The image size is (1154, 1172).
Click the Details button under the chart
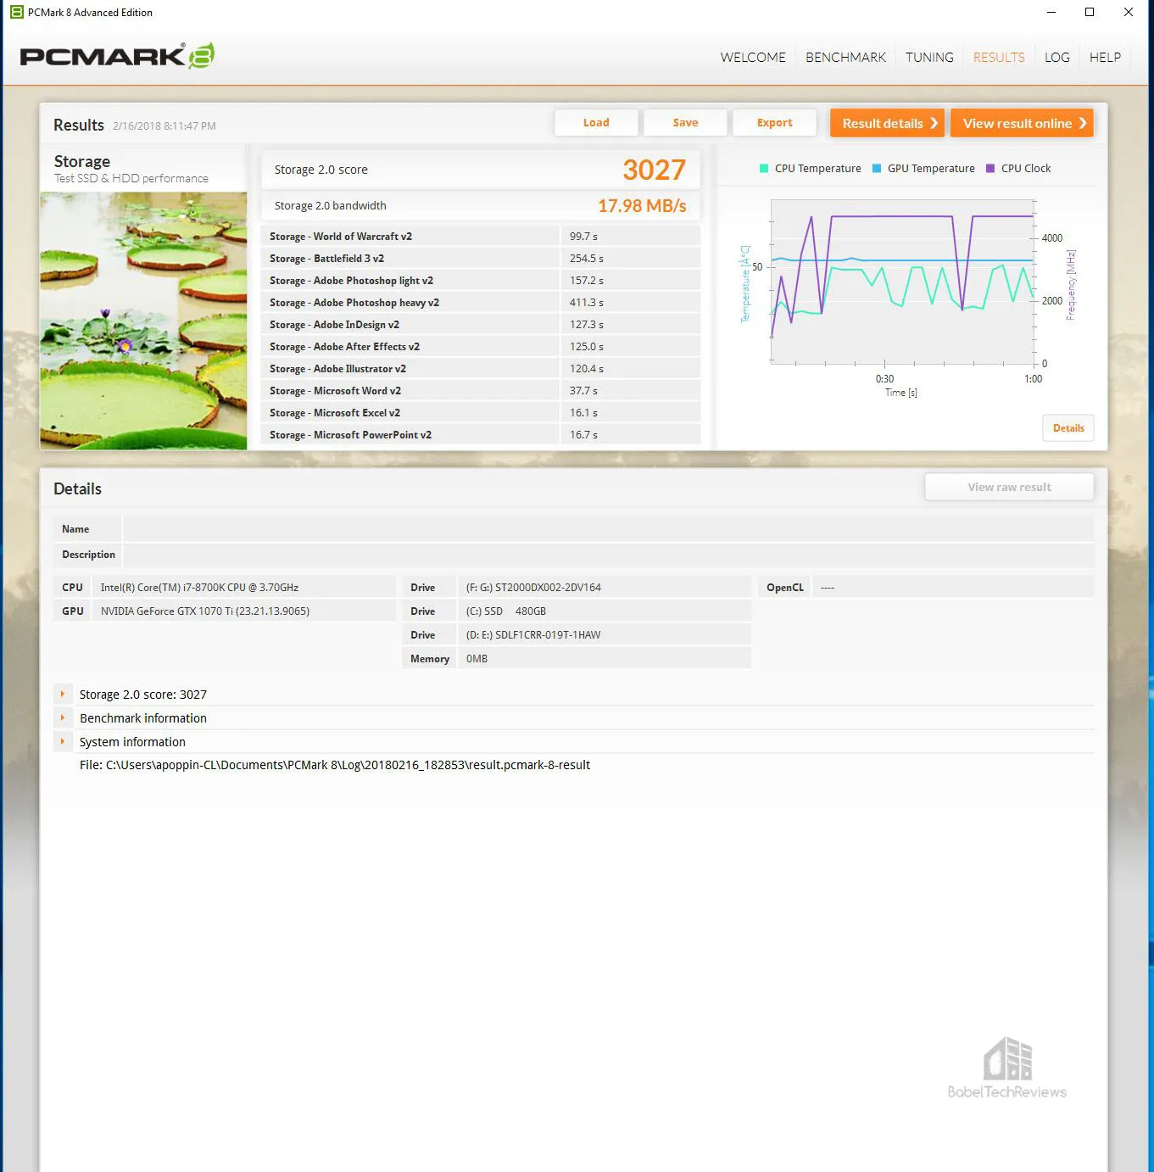pyautogui.click(x=1068, y=428)
